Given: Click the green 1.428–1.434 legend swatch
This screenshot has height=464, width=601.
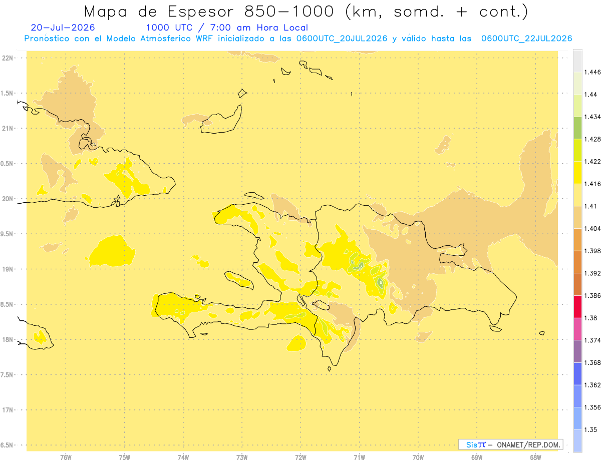Looking at the screenshot, I should coord(577,128).
